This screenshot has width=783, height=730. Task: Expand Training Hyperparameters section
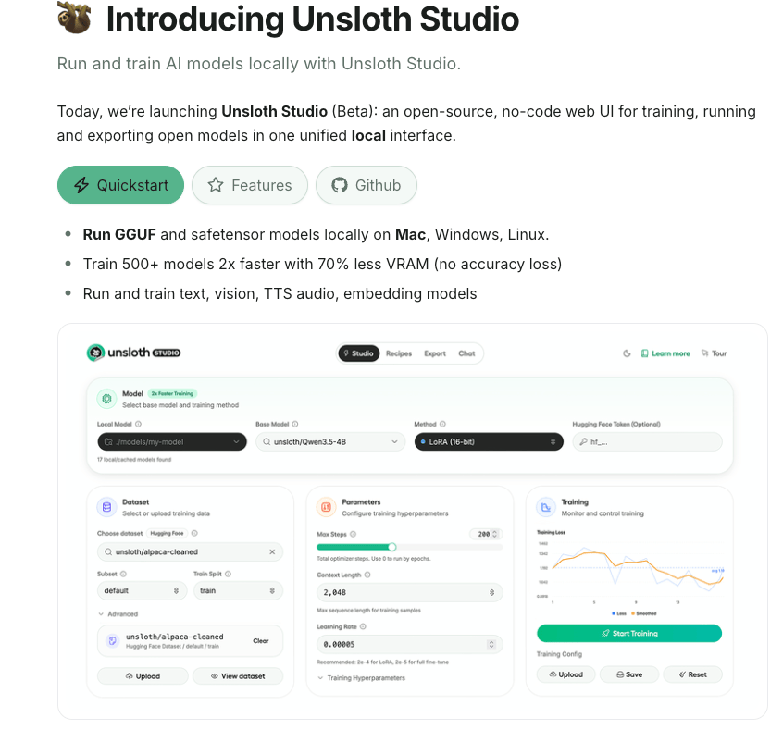tap(361, 678)
